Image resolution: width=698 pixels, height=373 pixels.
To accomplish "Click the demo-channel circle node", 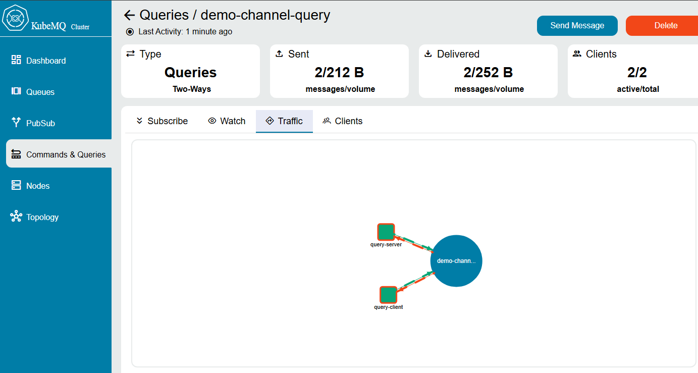I will pyautogui.click(x=456, y=261).
